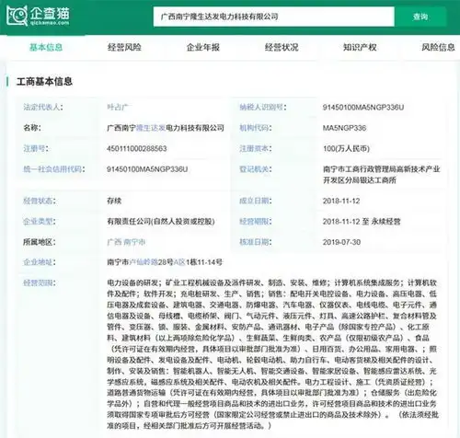Click the company name search field

click(273, 17)
